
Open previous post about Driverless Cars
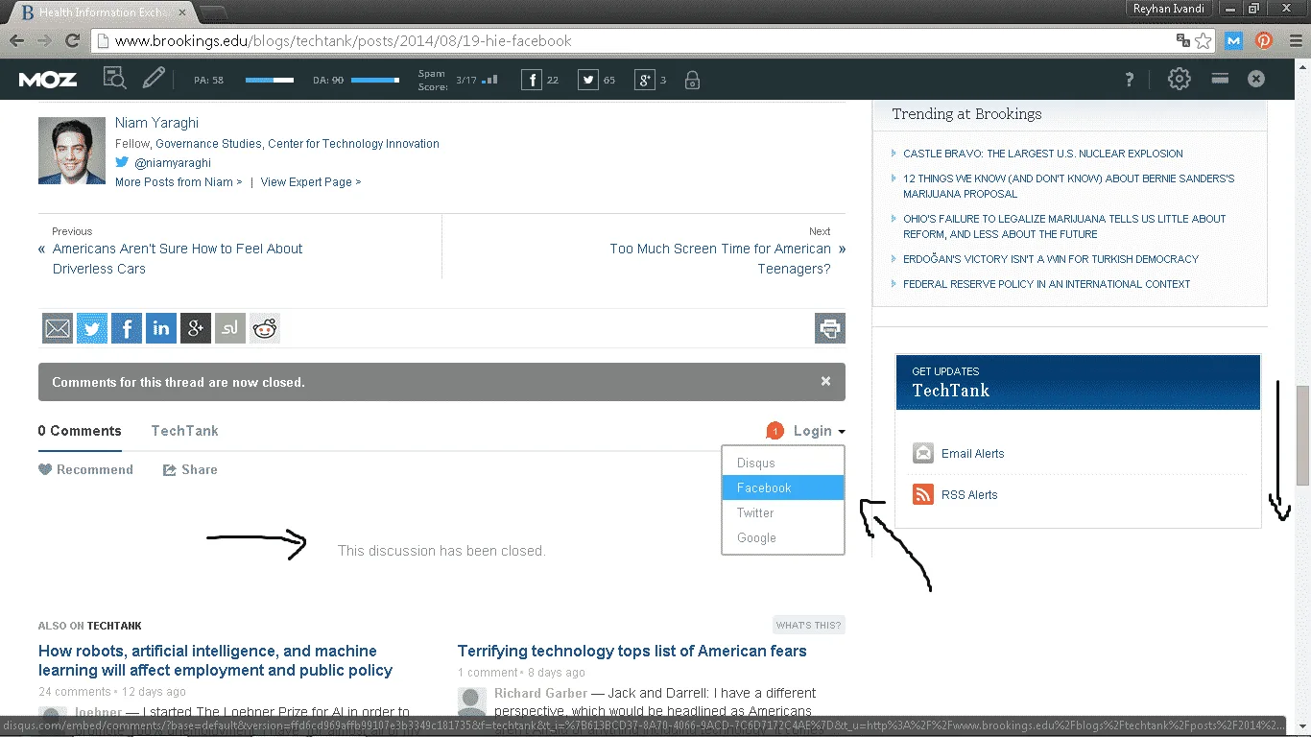point(178,258)
